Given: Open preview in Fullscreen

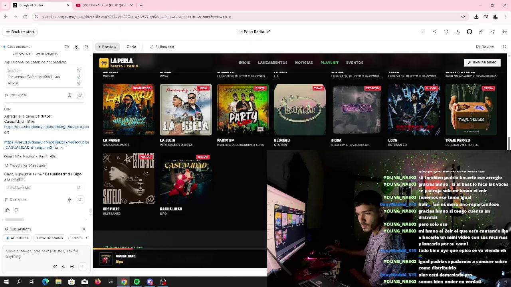Looking at the screenshot, I should click(162, 47).
